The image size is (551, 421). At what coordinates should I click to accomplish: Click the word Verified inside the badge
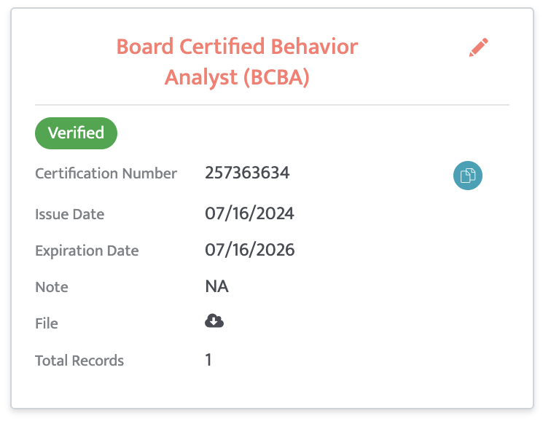(x=76, y=133)
